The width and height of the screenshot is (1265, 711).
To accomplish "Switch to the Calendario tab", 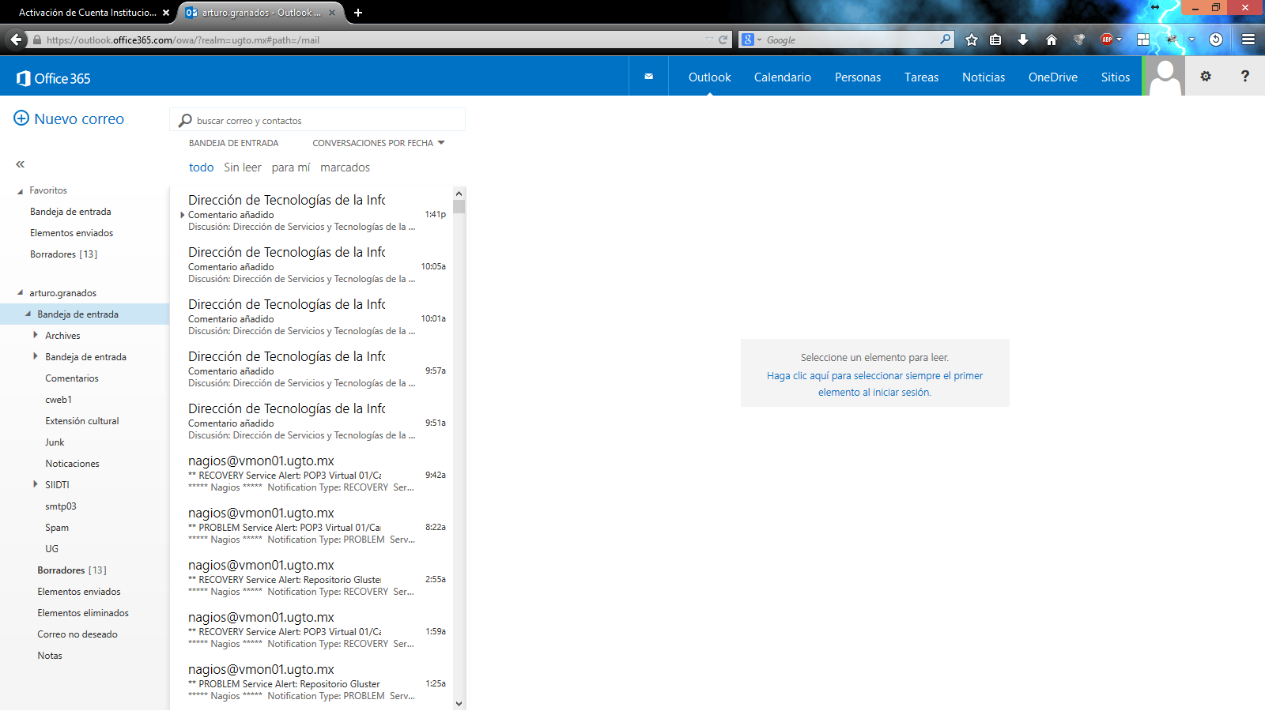I will tap(782, 77).
